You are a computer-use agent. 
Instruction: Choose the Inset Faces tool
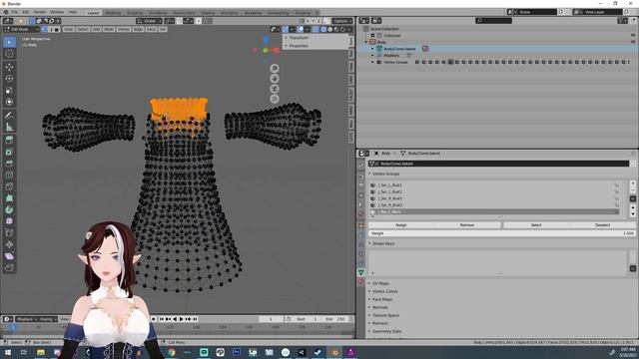[x=9, y=152]
